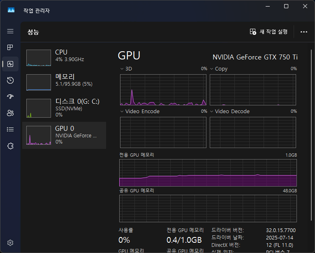
Task: Click the 디스크 0 mini graph thumbnail
Action: tap(39, 108)
